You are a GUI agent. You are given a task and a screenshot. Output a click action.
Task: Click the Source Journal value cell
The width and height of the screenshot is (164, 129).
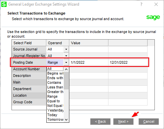pyautogui.click(x=89, y=49)
